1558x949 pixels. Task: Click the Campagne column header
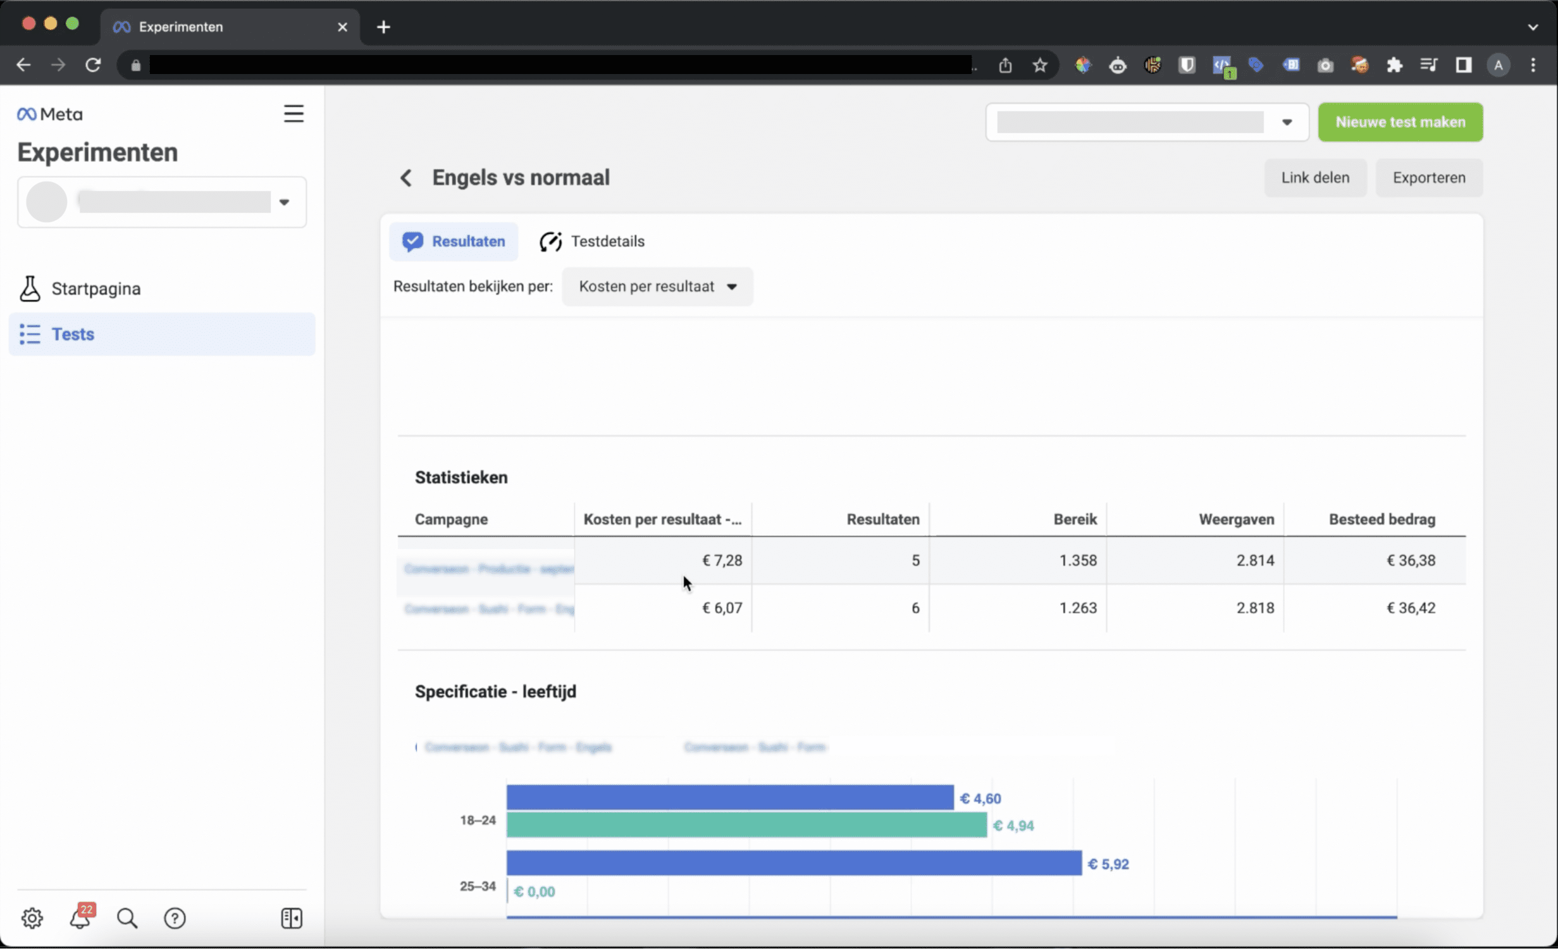coord(451,519)
